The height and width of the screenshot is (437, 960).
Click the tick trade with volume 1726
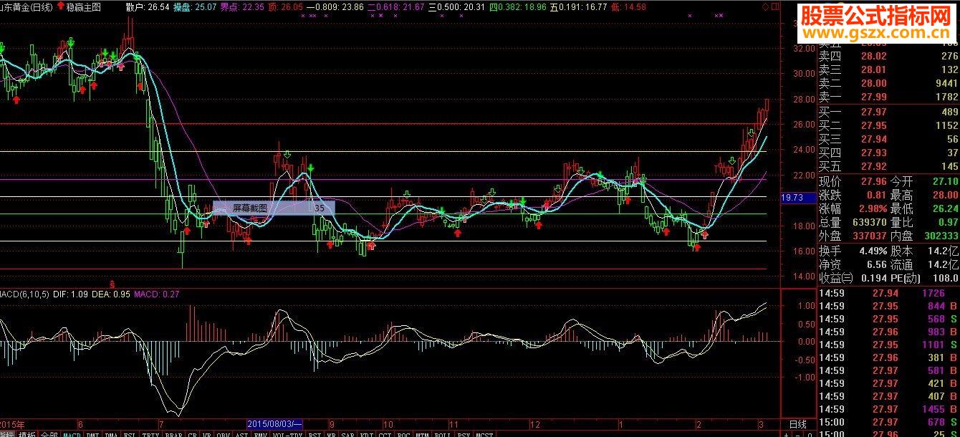(x=932, y=293)
